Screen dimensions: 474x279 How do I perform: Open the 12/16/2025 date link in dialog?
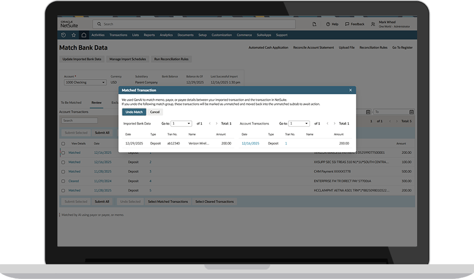click(x=250, y=143)
